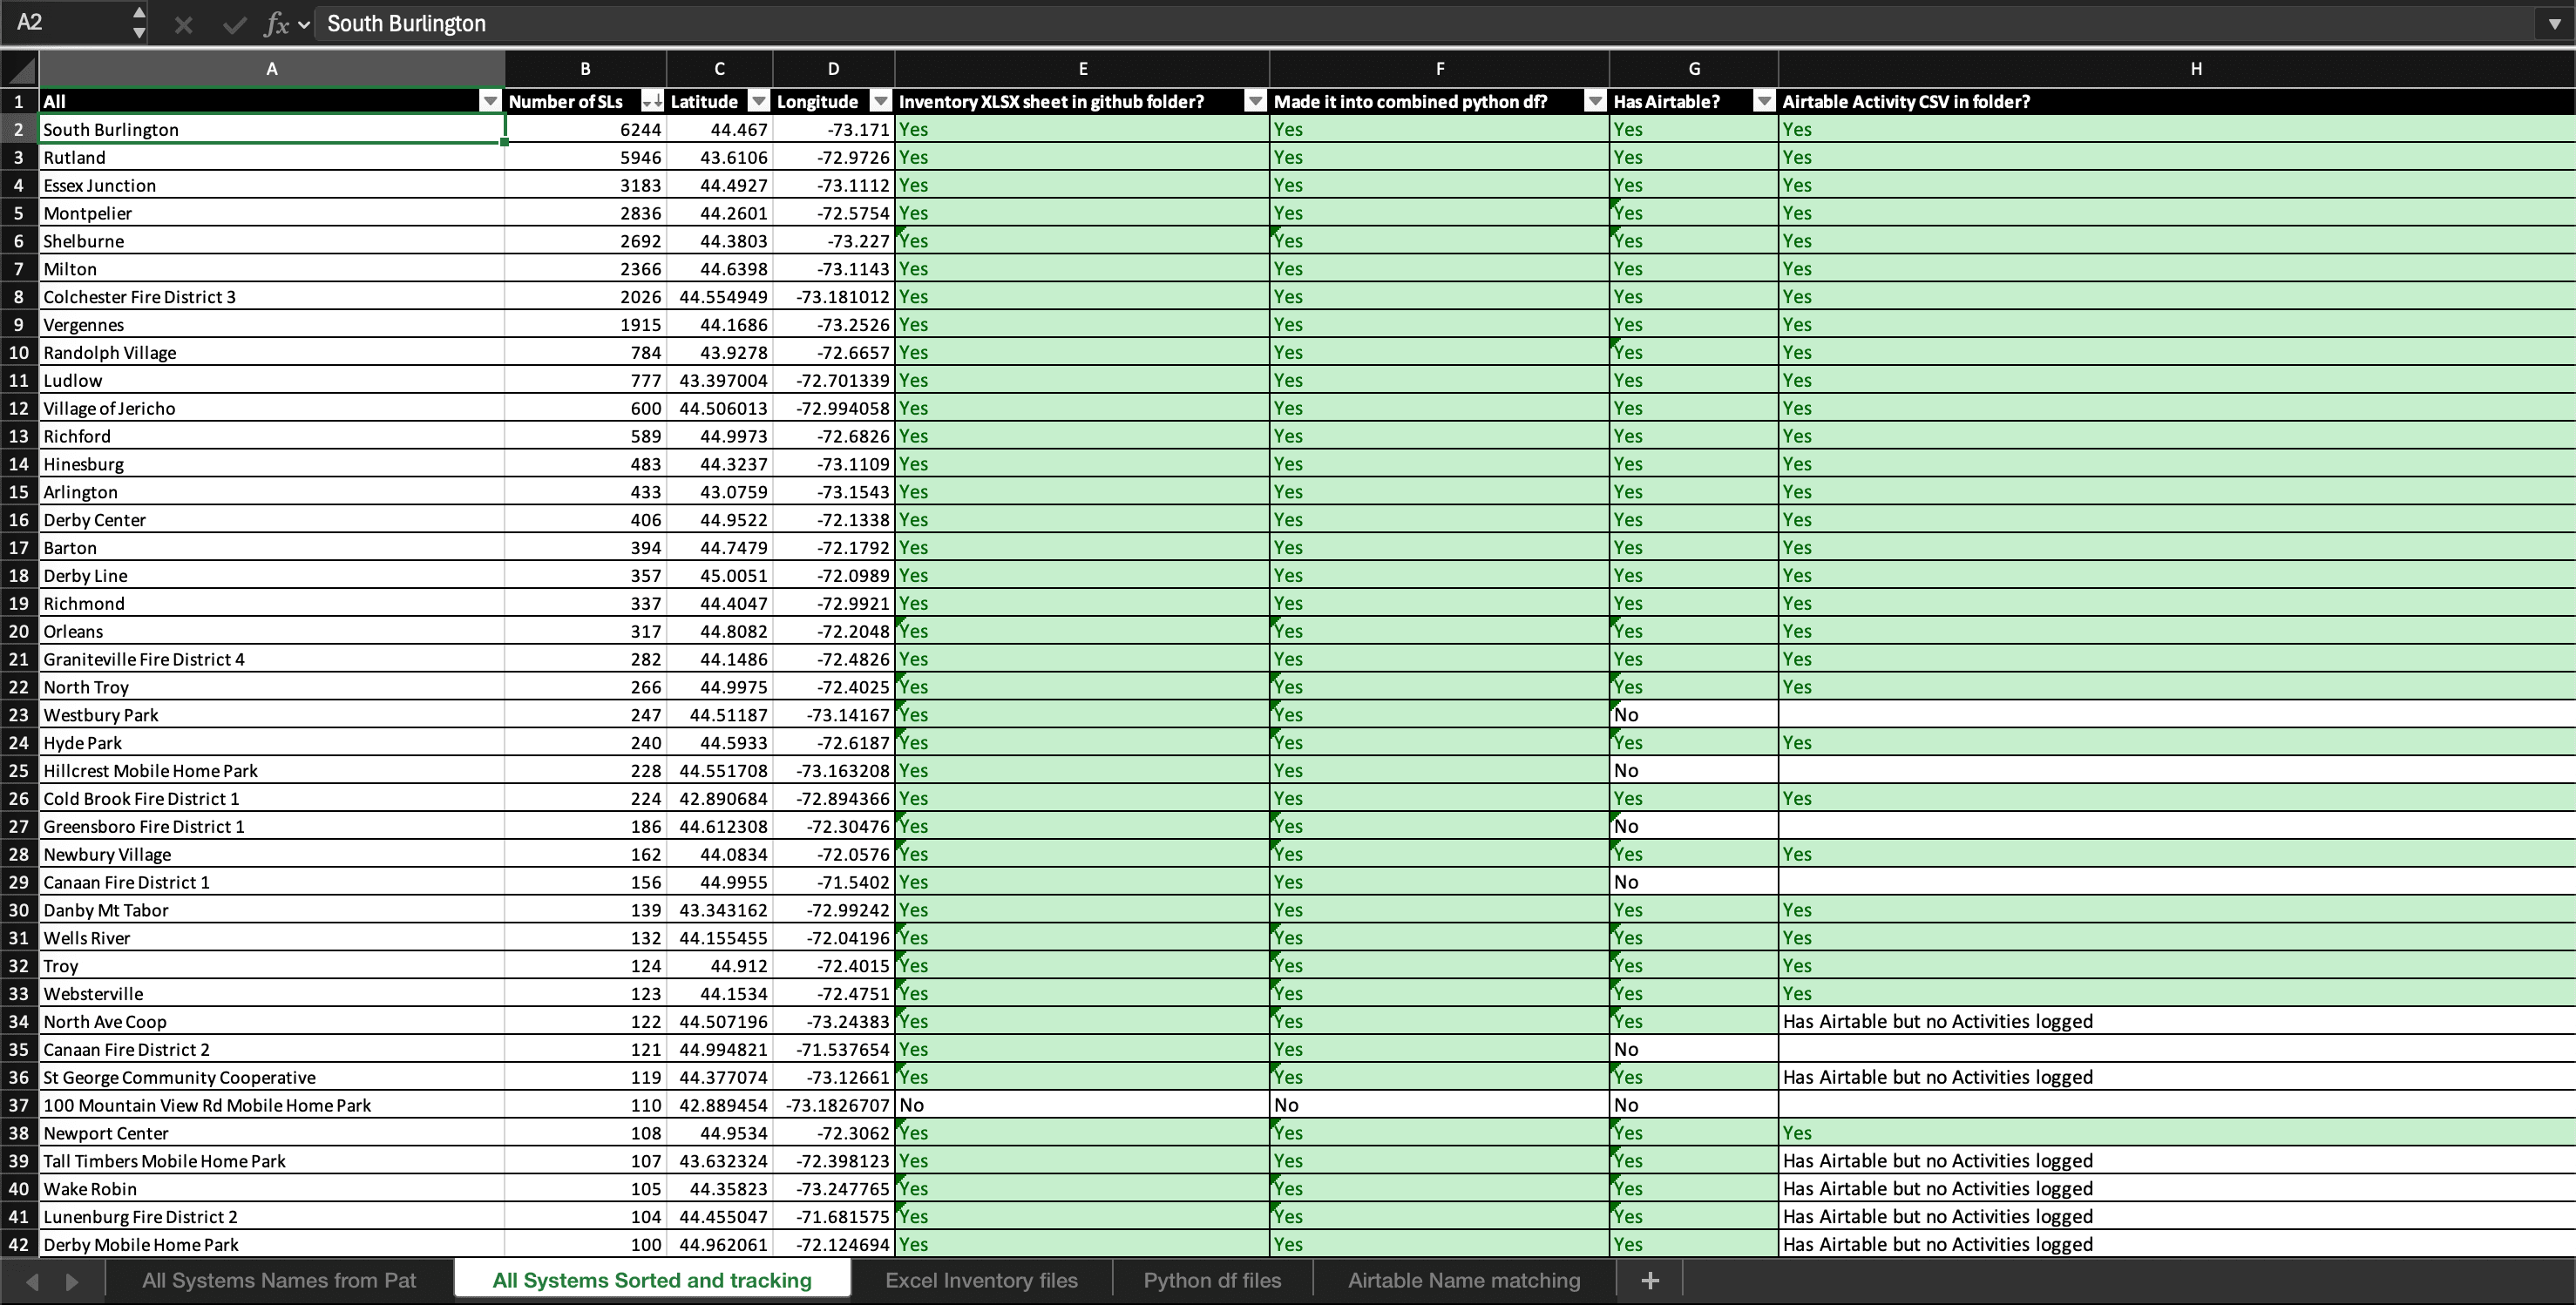Click the St George Community Cooperative cell
This screenshot has height=1305, width=2576.
tap(272, 1077)
